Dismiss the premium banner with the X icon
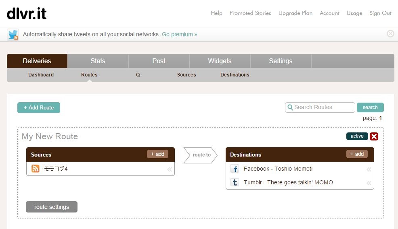The height and width of the screenshot is (229, 398). tap(390, 33)
